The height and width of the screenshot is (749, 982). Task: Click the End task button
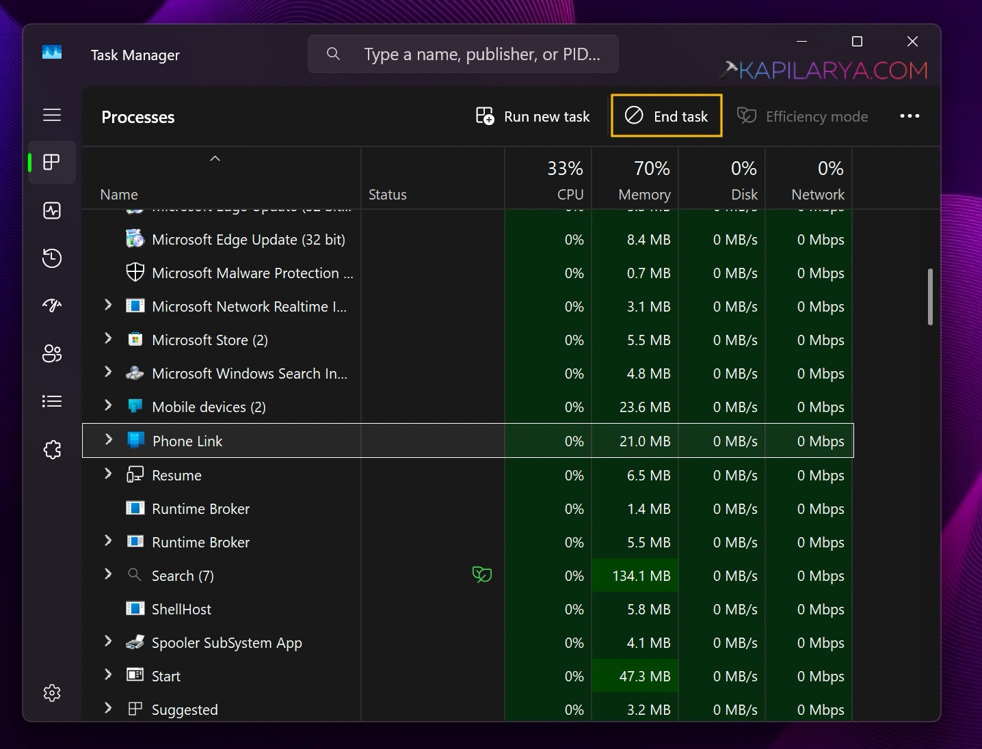click(x=666, y=115)
